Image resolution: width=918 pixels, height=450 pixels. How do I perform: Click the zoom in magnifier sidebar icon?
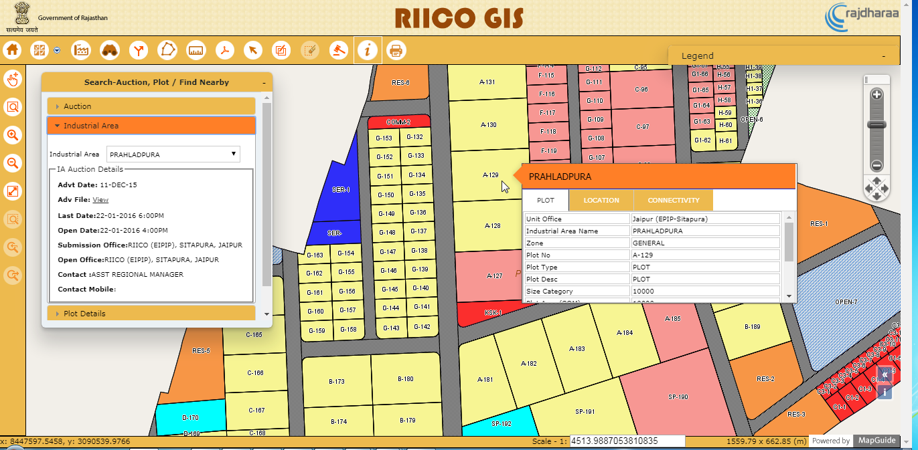tap(13, 135)
